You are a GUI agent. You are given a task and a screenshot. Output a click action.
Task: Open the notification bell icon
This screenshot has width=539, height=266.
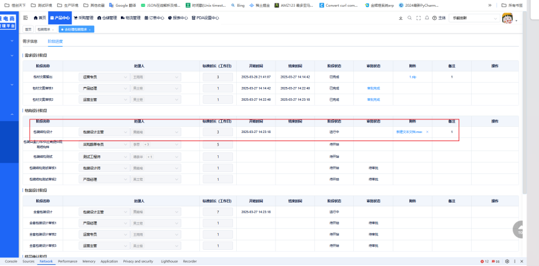click(x=426, y=18)
